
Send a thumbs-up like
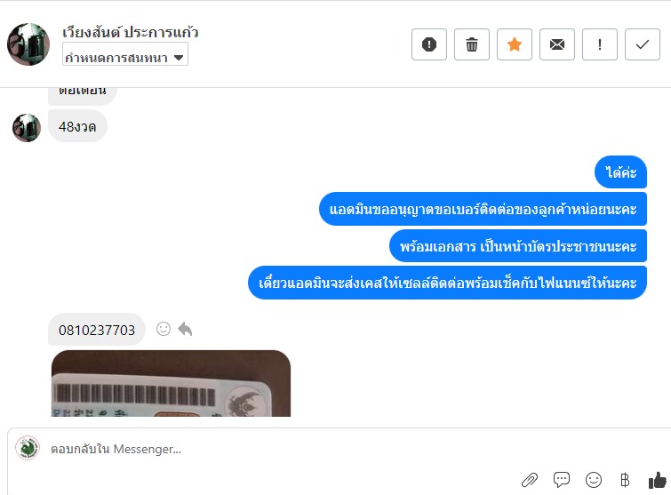[x=658, y=480]
